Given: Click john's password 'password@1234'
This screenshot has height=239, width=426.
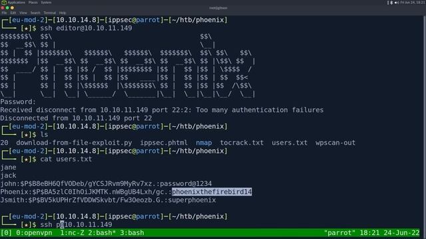Looking at the screenshot, I should (186, 184).
